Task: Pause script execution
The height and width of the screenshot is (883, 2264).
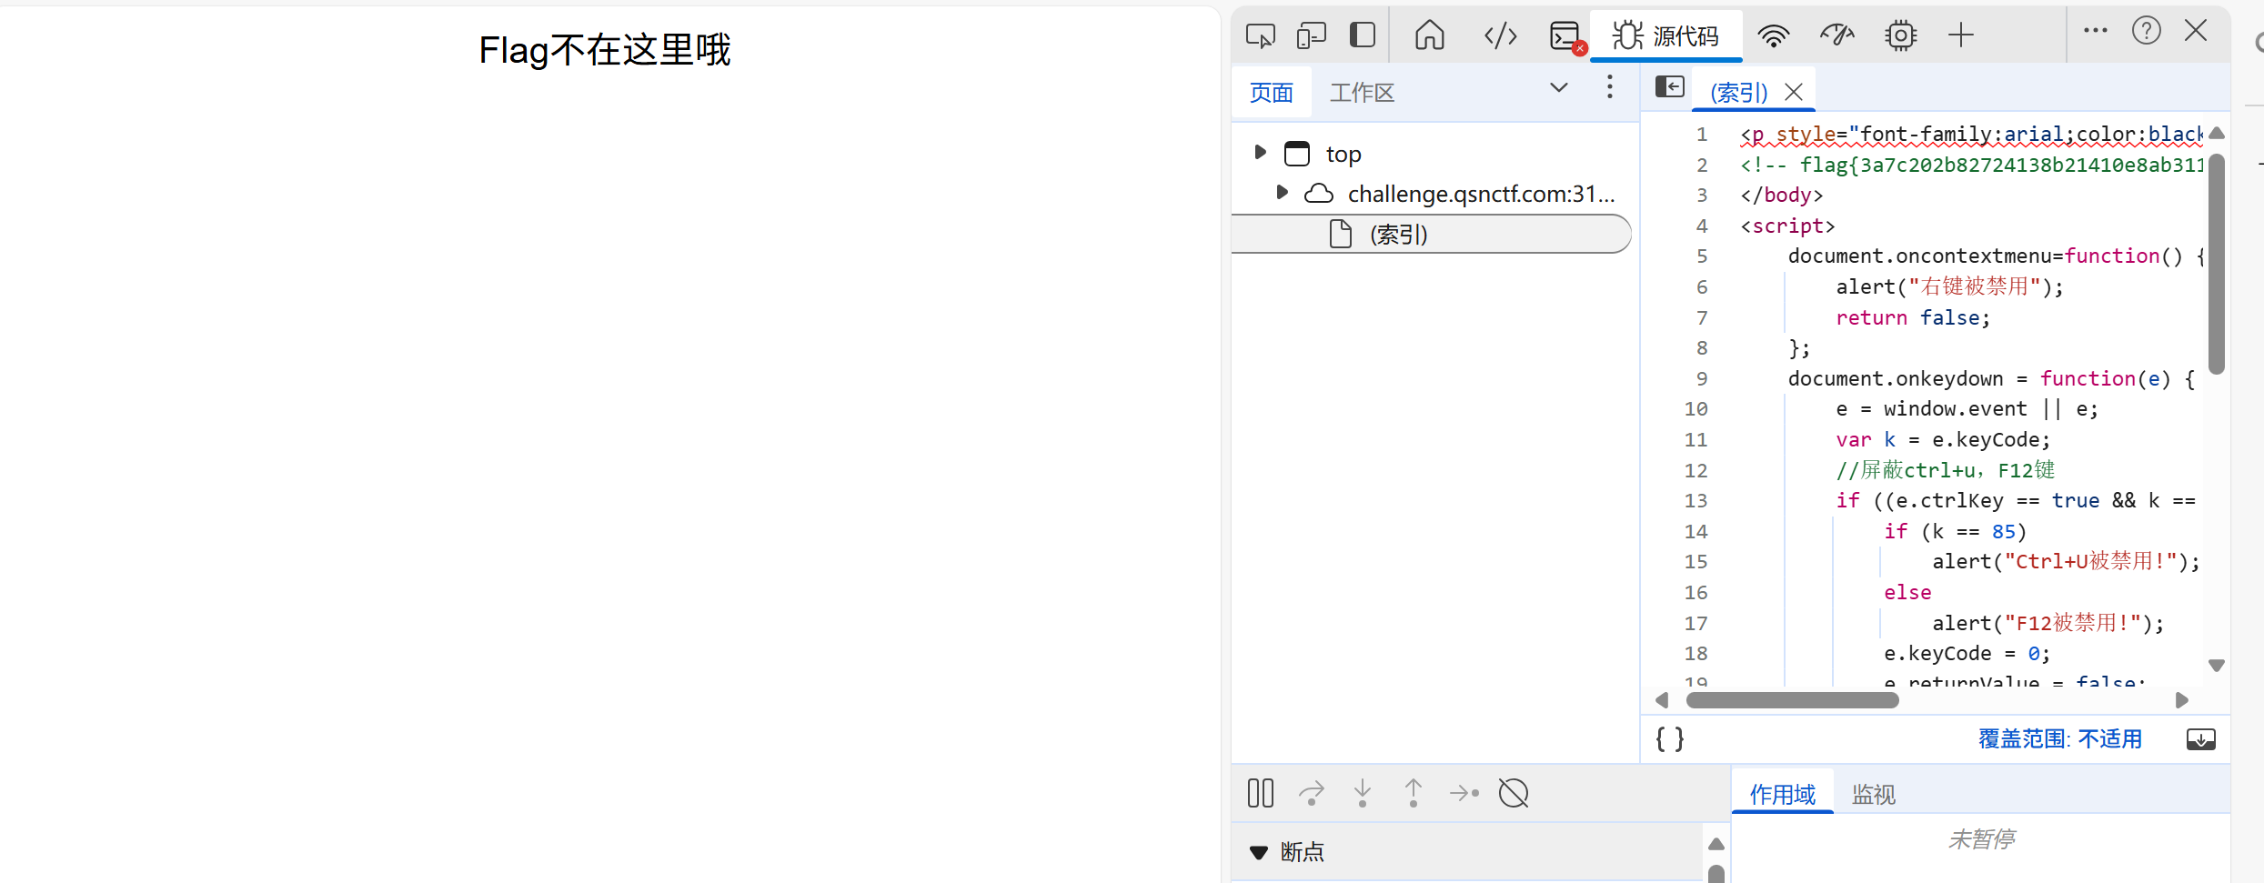Action: [x=1261, y=793]
